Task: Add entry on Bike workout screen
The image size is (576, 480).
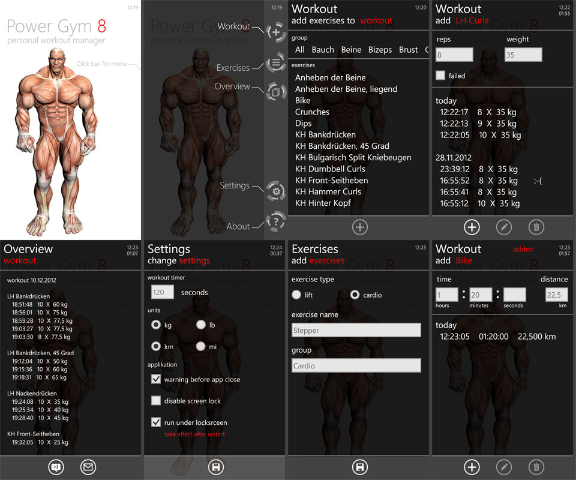Action: point(472,467)
